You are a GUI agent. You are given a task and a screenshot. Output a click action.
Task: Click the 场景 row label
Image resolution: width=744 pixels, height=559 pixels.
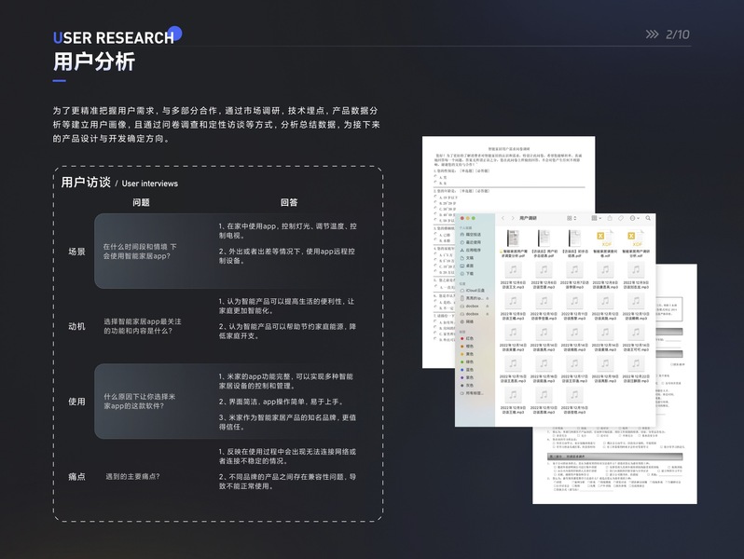pyautogui.click(x=76, y=252)
